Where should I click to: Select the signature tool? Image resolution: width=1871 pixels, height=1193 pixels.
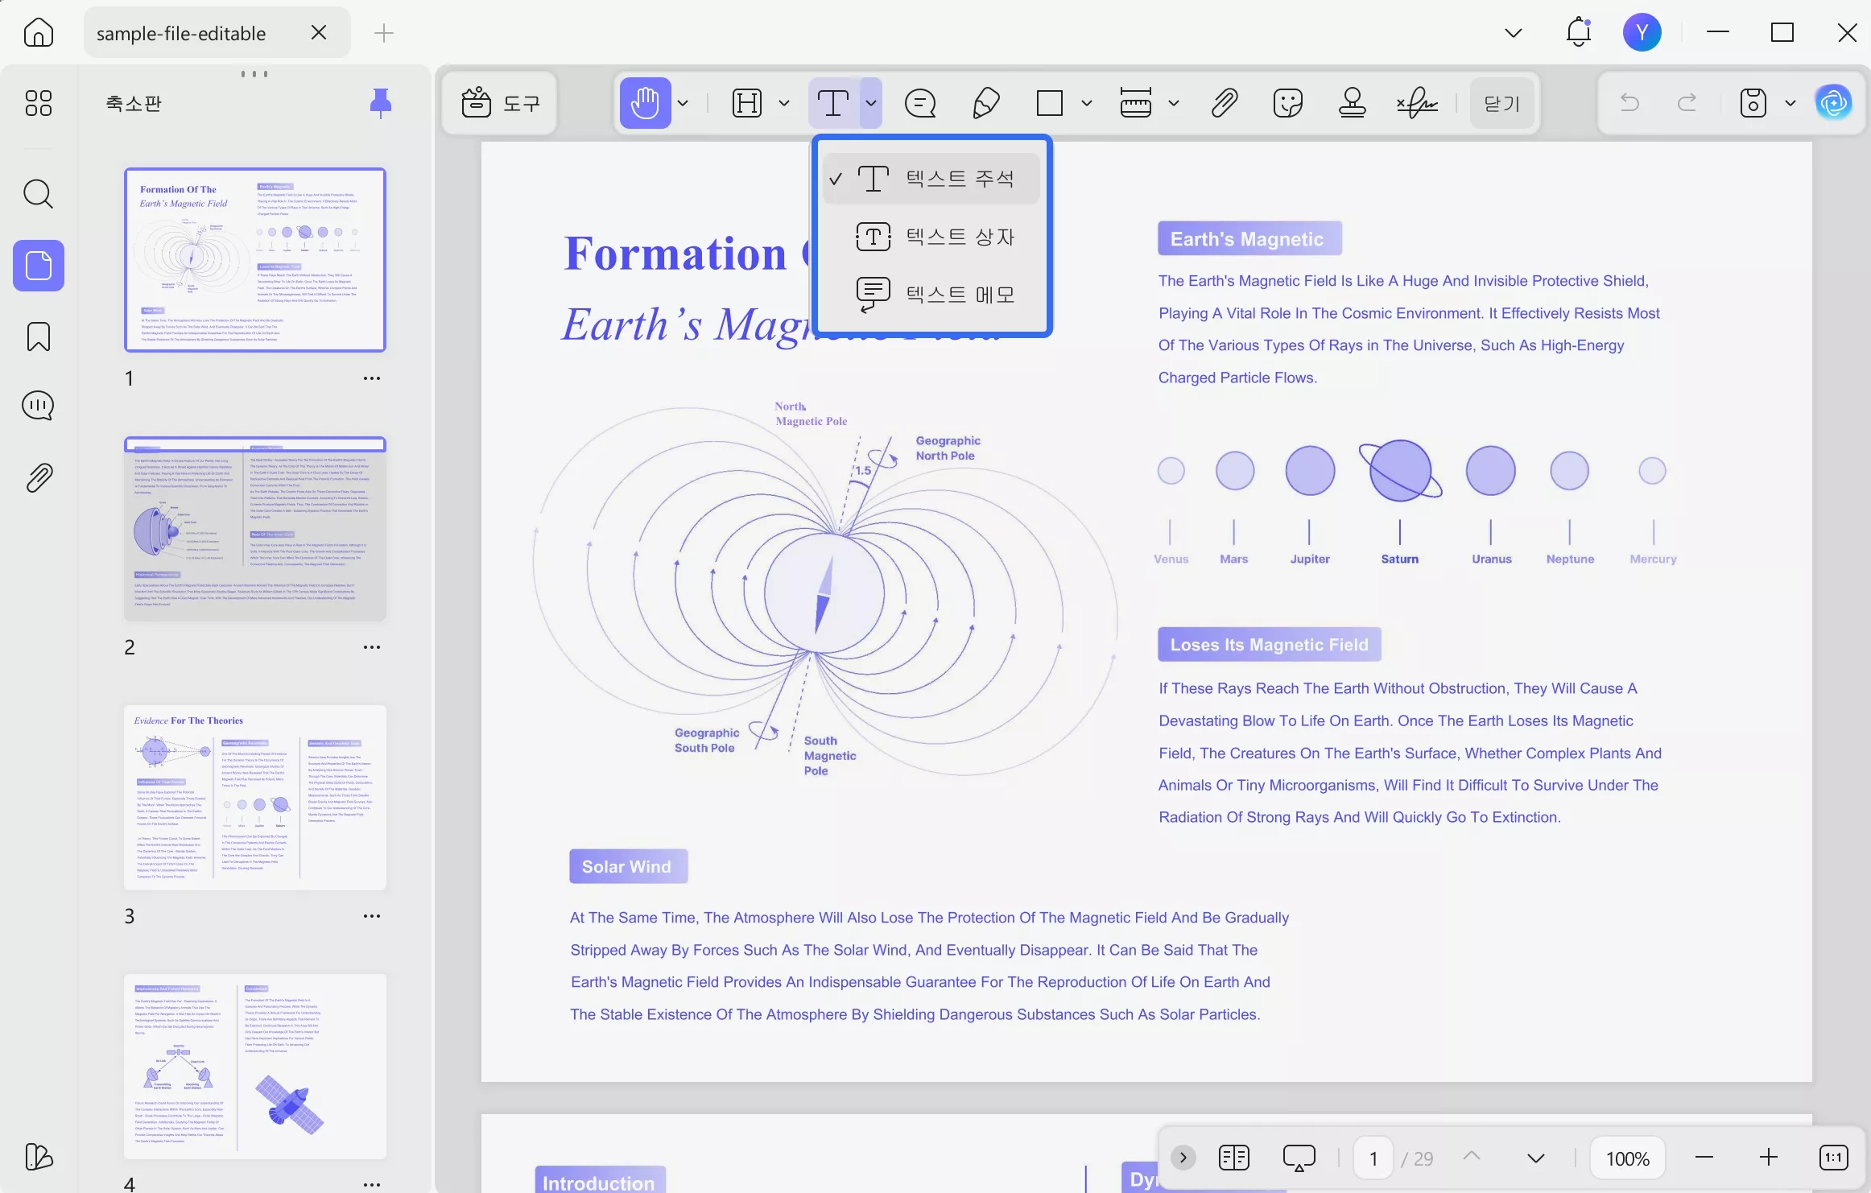(1417, 103)
